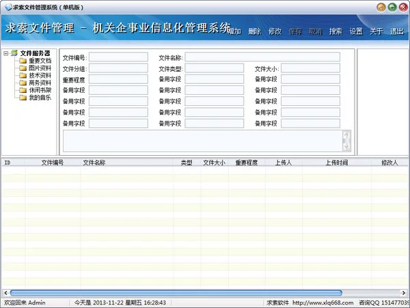Focus the 文件分组 input field
Image resolution: width=410 pixels, height=308 pixels.
point(118,68)
